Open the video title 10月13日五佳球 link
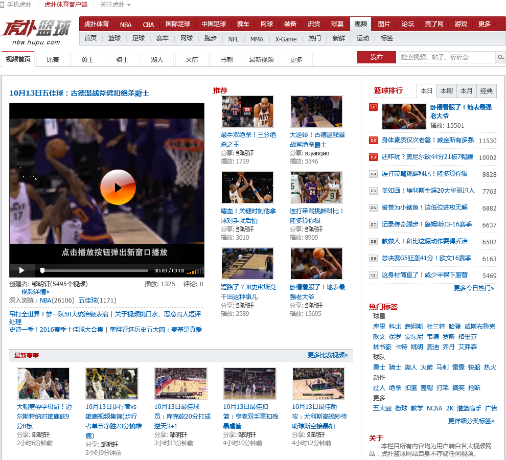 [79, 94]
